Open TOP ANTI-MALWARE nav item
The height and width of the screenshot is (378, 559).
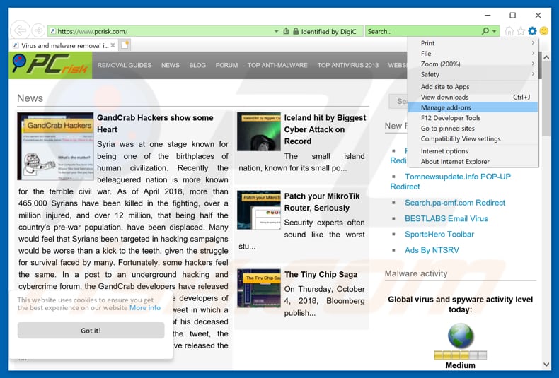coord(277,65)
